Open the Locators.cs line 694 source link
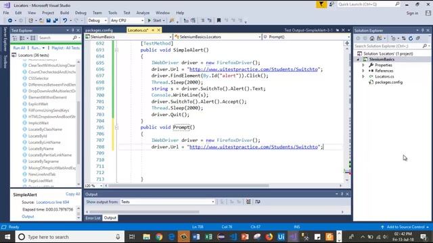Image resolution: width=433 pixels, height=243 pixels. point(53,202)
